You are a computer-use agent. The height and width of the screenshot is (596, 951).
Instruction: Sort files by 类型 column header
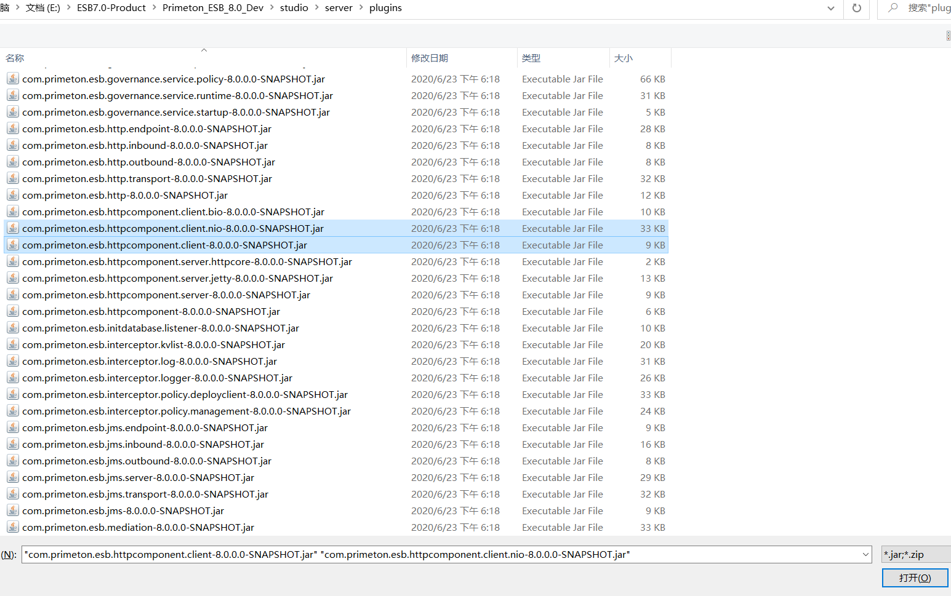click(531, 58)
